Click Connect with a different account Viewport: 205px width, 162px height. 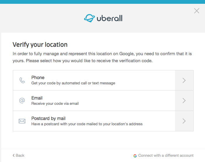(x=163, y=156)
